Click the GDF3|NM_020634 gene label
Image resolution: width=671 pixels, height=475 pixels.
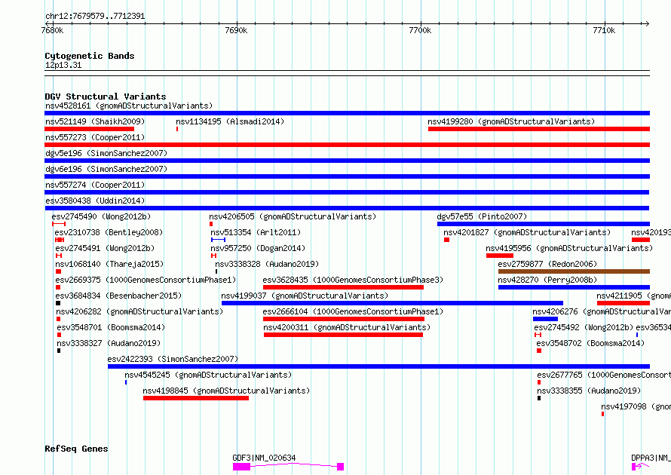[x=264, y=458]
